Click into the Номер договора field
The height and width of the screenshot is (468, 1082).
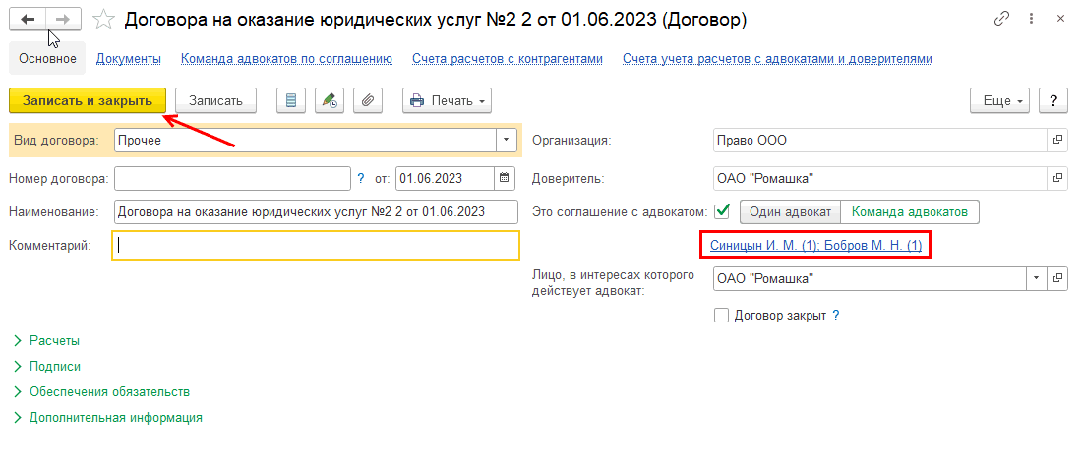pos(232,178)
